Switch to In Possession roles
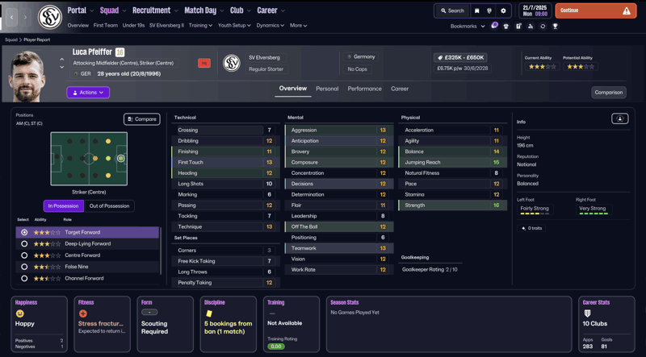646x357 pixels. click(x=64, y=206)
